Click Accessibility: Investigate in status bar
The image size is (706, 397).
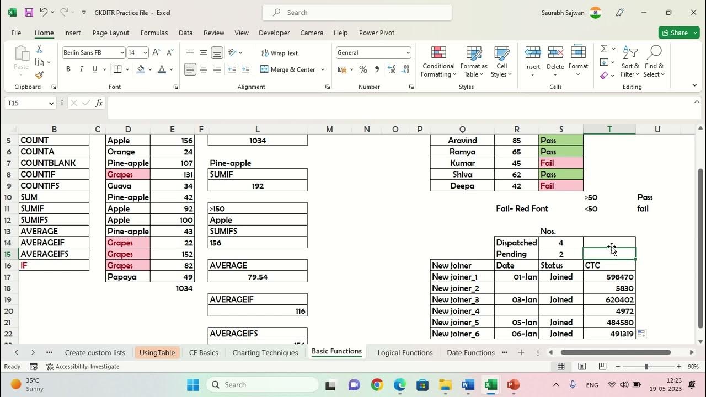click(x=83, y=367)
